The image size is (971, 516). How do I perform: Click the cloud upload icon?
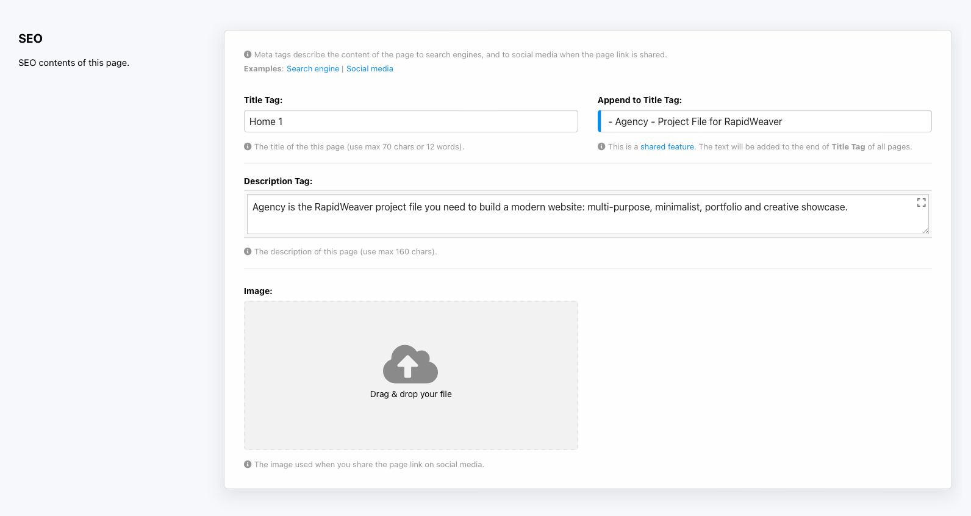pos(410,364)
